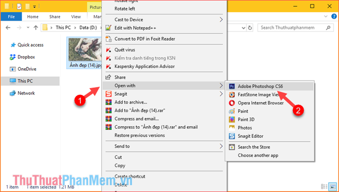Click the Snagit Editor icon
Image resolution: width=339 pixels, height=192 pixels.
232,136
